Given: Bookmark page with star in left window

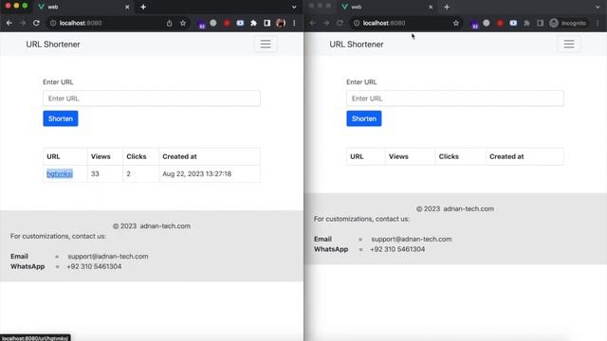Looking at the screenshot, I should tap(183, 23).
